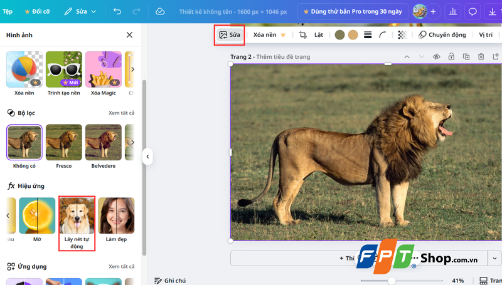Click the Undo arrow icon
The height and width of the screenshot is (285, 502).
point(117,11)
